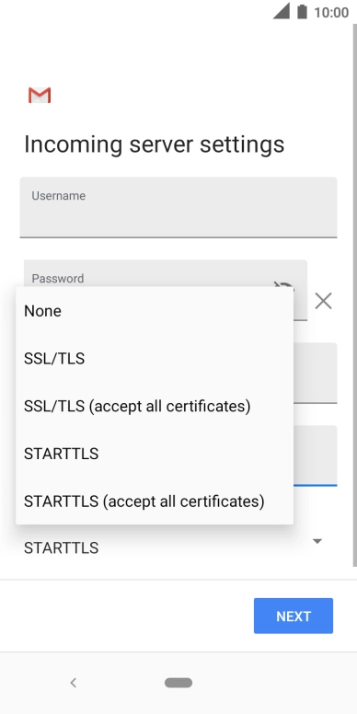Select None security type option
This screenshot has height=714, width=357.
tap(155, 311)
